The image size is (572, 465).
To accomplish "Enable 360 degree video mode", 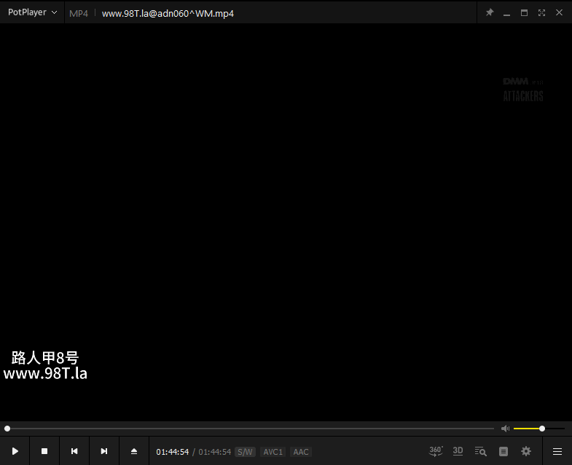I will (436, 451).
